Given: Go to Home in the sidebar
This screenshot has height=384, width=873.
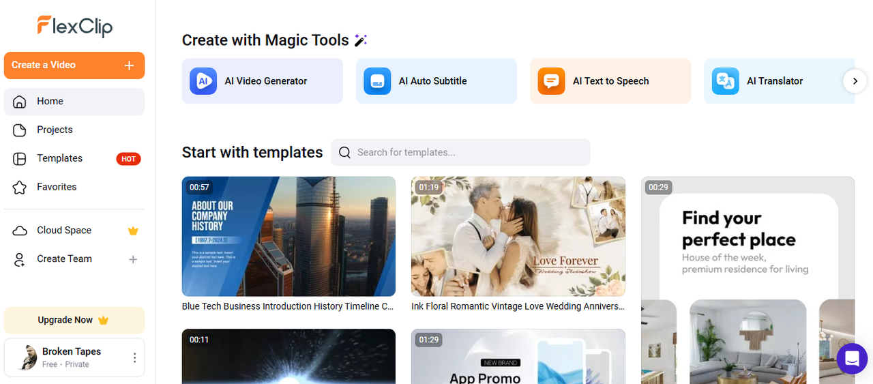Looking at the screenshot, I should (x=74, y=102).
